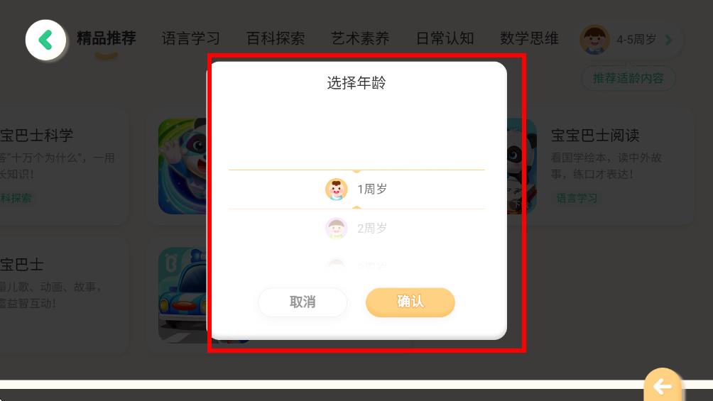
Task: Expand the 4-5周岁 age selector chevron
Action: click(x=668, y=40)
